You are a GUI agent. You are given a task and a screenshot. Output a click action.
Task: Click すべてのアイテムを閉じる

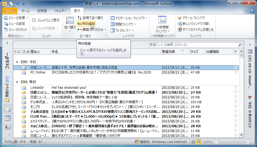[x=195, y=30]
